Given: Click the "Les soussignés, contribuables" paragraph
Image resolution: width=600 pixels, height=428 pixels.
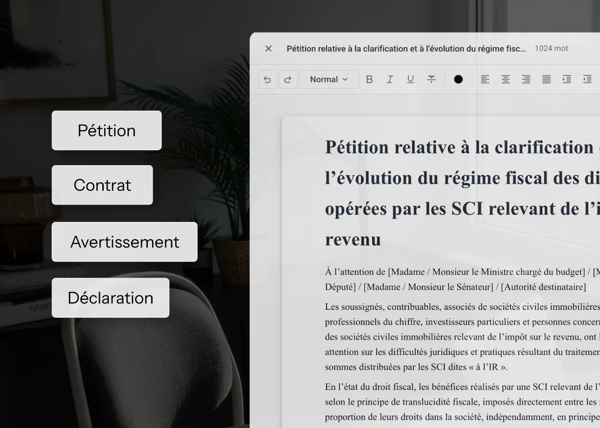Looking at the screenshot, I should point(462,337).
